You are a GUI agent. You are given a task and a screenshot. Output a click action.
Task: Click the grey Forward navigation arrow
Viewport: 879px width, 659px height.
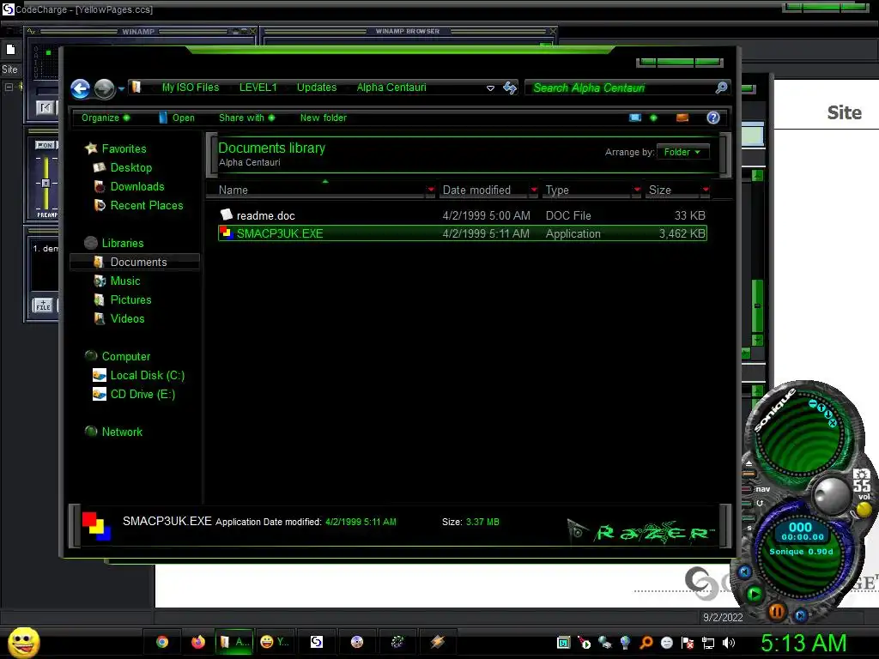[104, 88]
